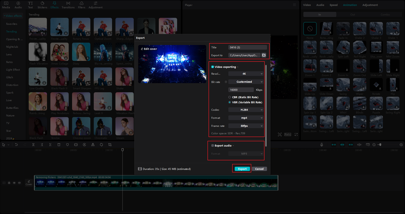
Task: Click the timeline playhead marker
Action: (122, 150)
